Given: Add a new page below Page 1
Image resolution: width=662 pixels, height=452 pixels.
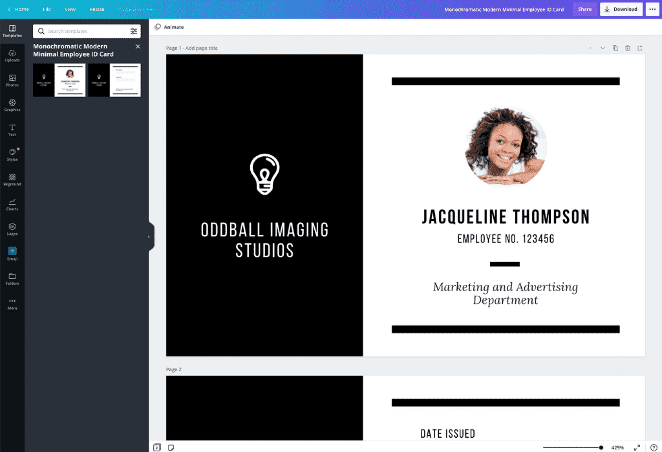Looking at the screenshot, I should pos(640,48).
